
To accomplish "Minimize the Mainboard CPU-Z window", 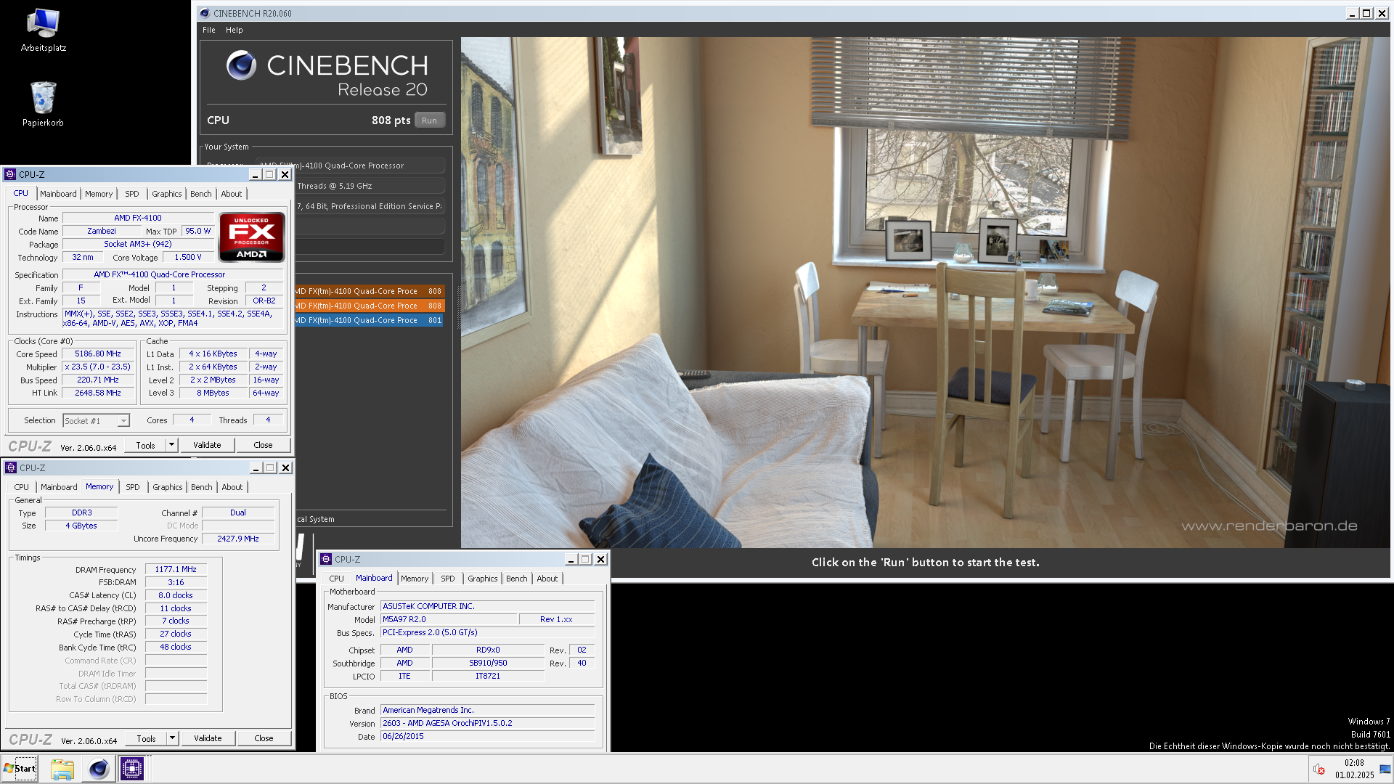I will pyautogui.click(x=571, y=560).
